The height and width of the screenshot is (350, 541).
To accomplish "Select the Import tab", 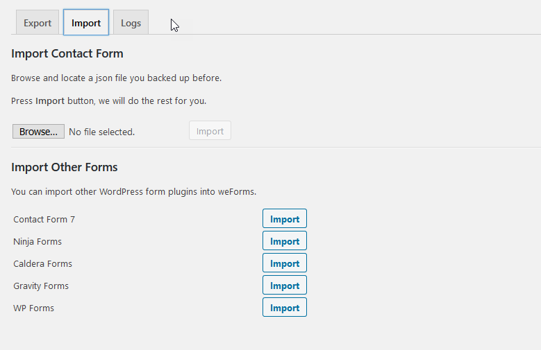I will (x=86, y=23).
